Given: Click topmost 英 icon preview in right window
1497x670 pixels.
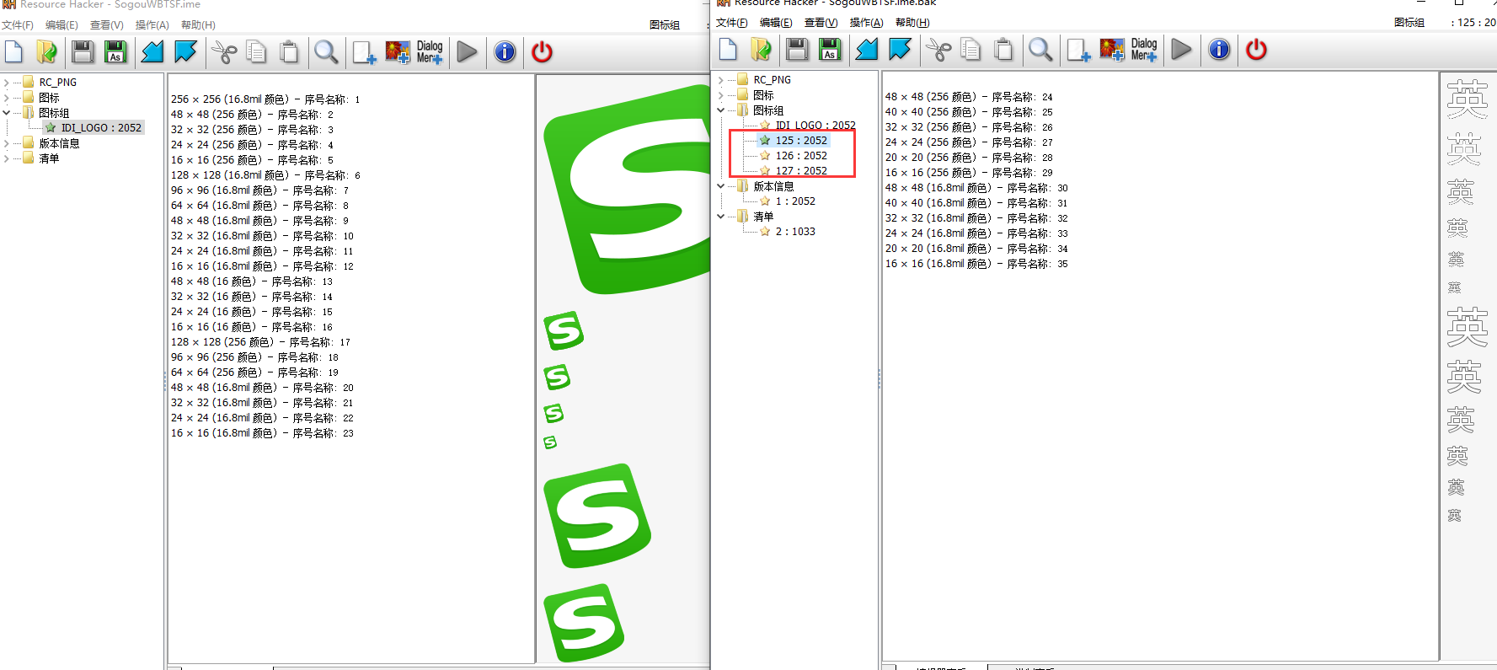Looking at the screenshot, I should tap(1468, 99).
